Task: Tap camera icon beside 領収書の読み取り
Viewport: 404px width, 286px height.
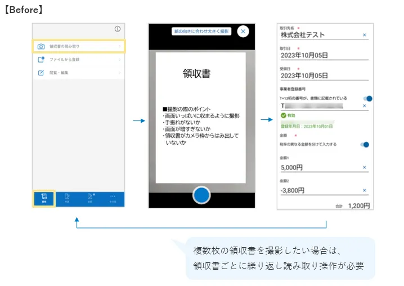Action: 41,46
